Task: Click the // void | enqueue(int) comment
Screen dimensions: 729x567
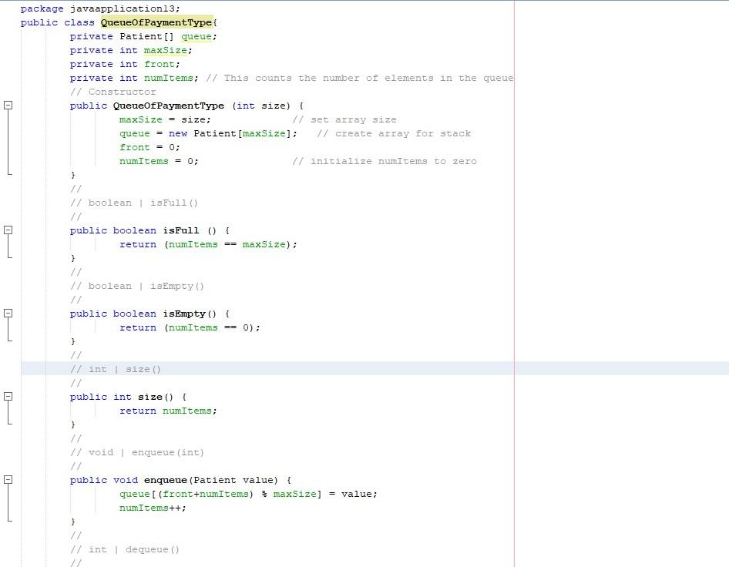Action: [x=136, y=452]
